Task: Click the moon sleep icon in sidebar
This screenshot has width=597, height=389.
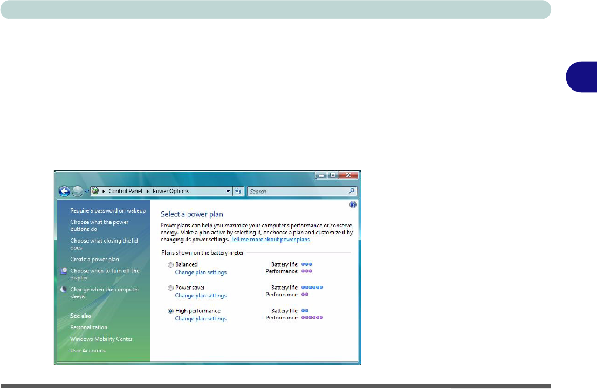Action: [x=64, y=290]
